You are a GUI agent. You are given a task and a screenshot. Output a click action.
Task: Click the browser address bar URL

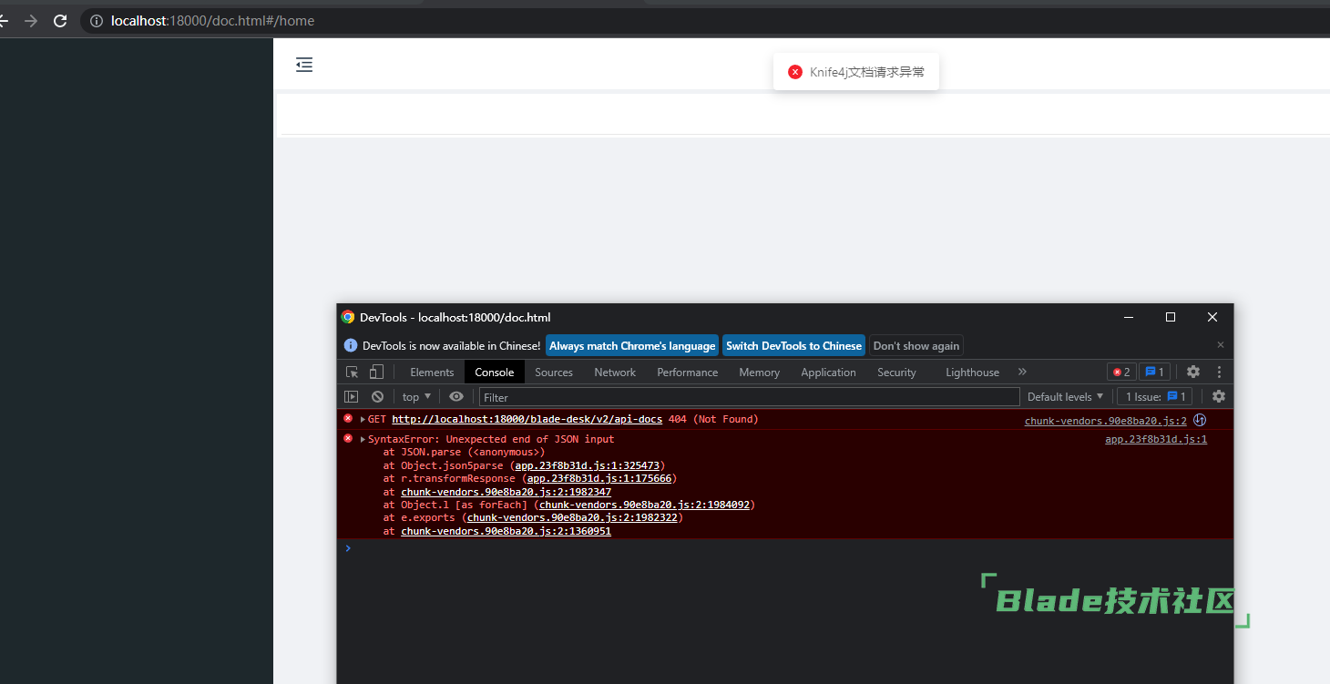click(212, 21)
